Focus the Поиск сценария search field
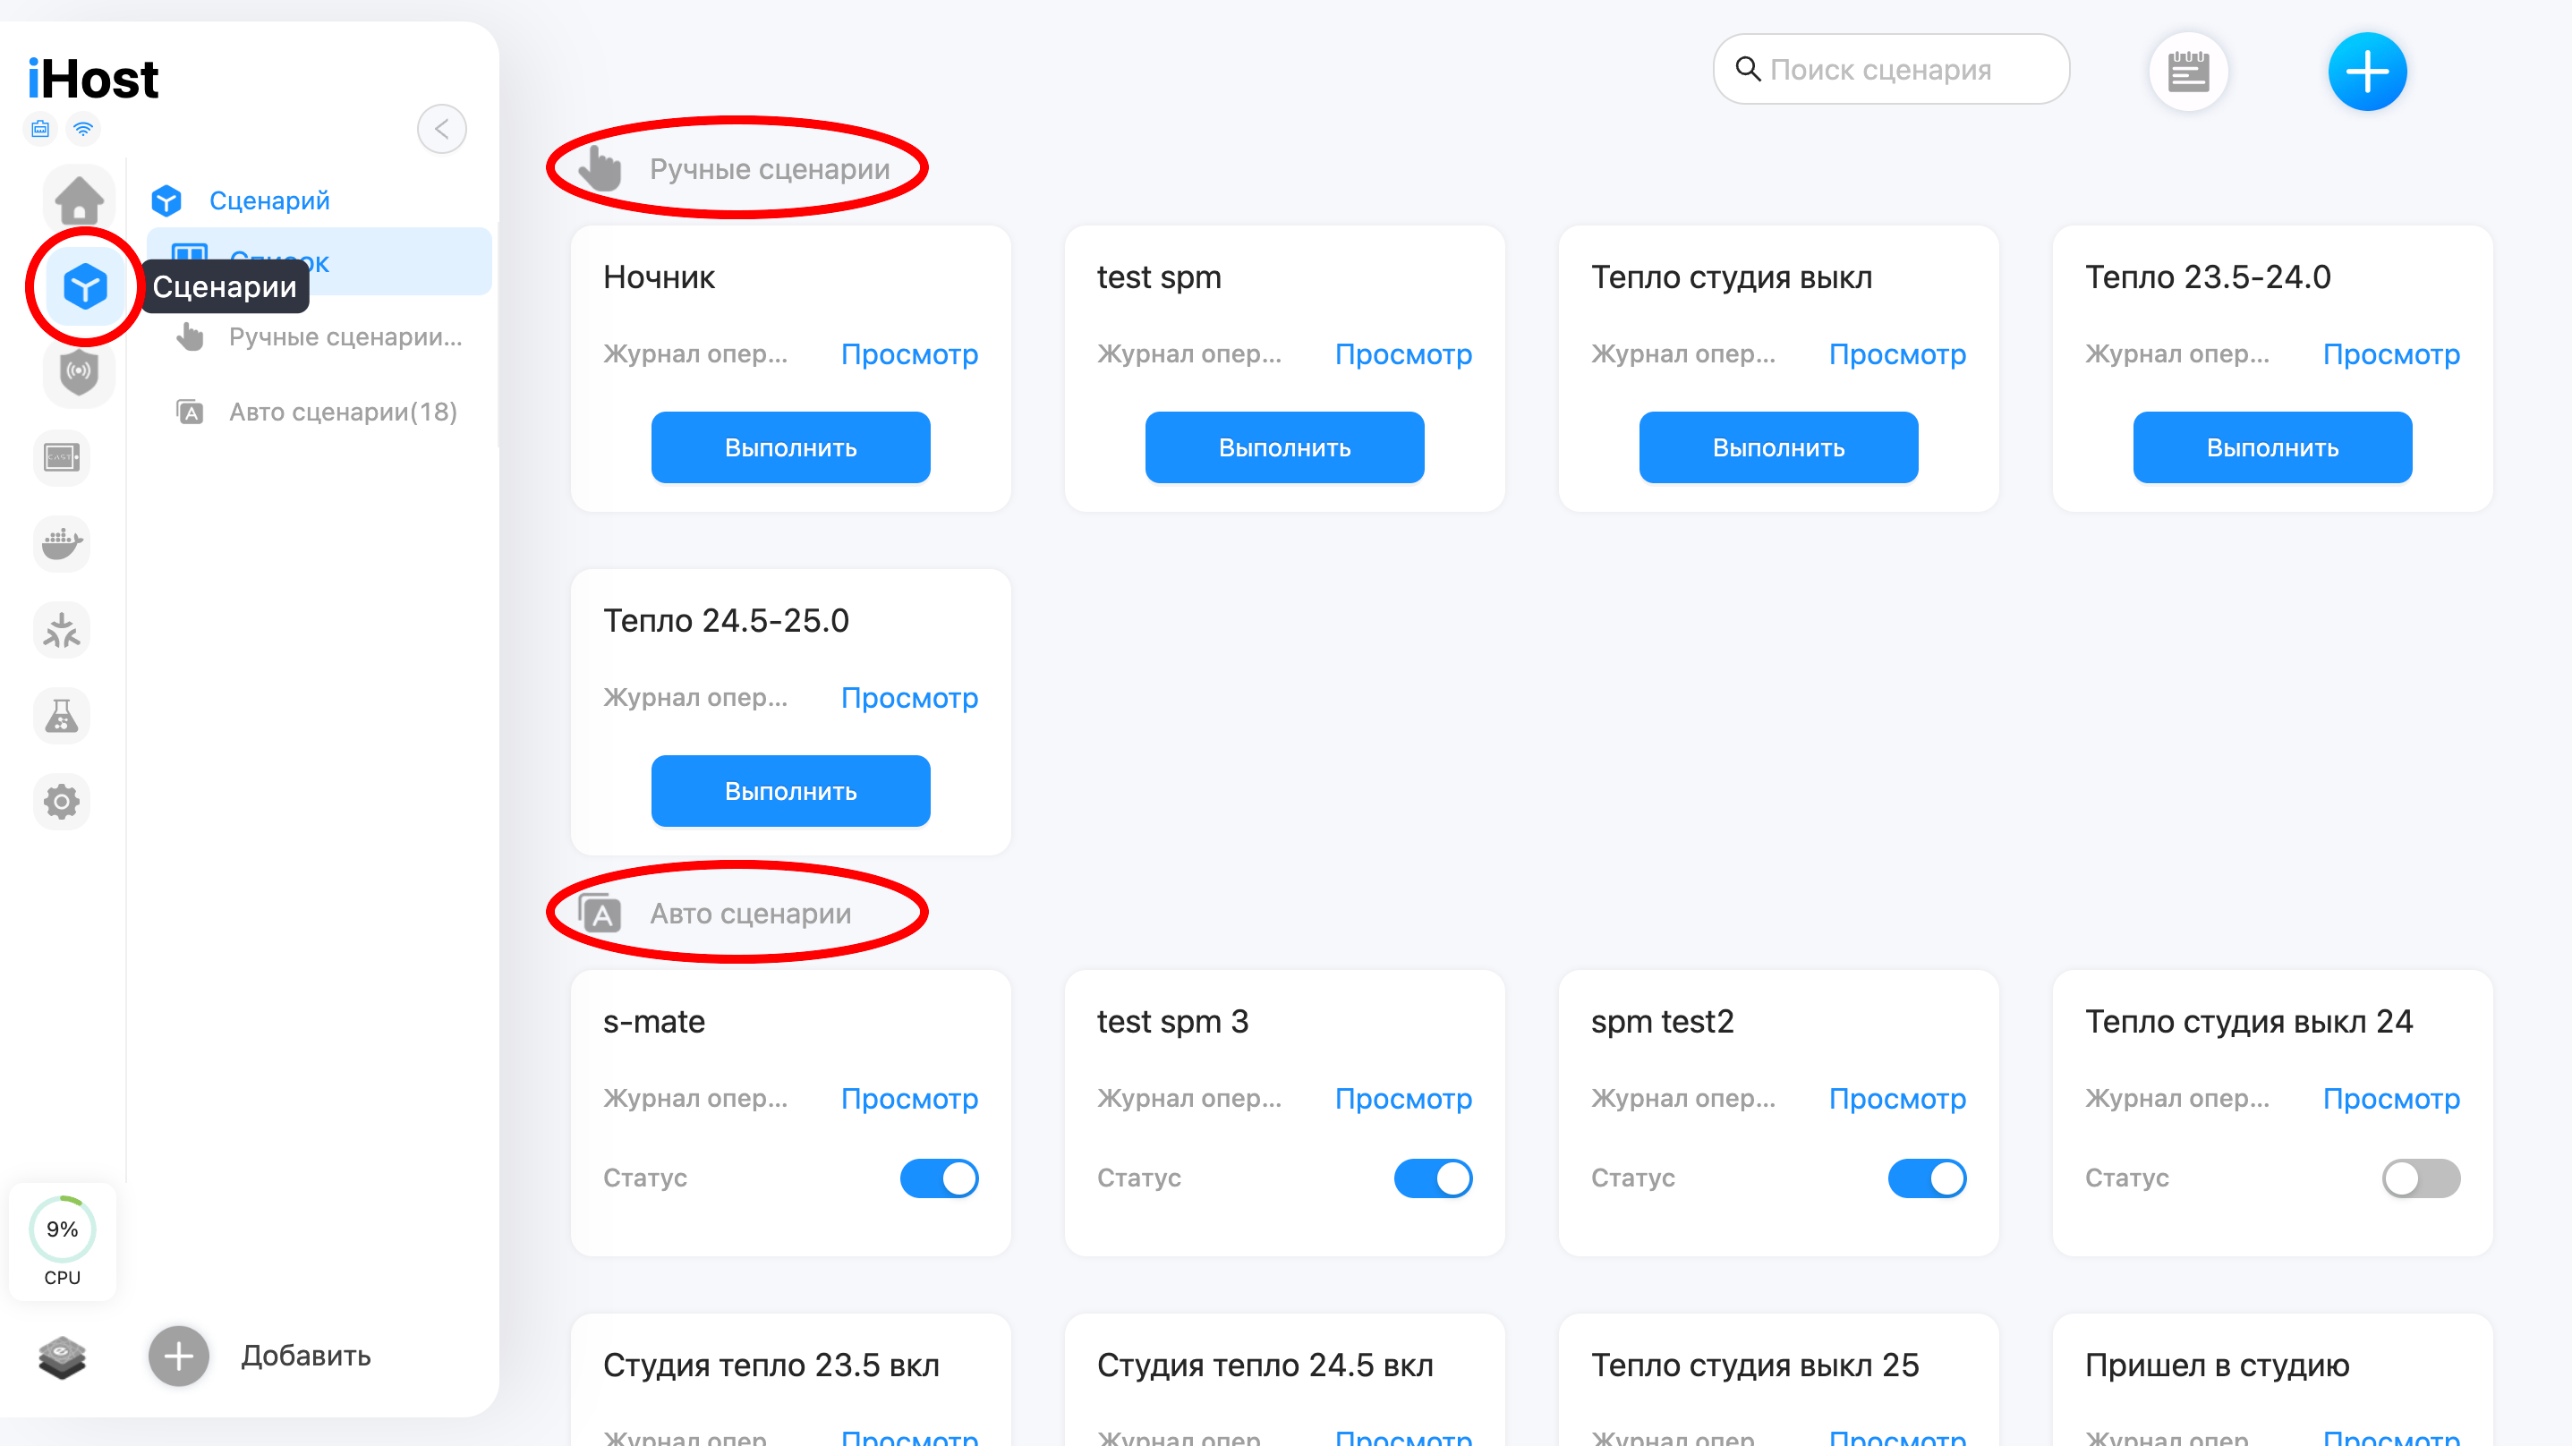The width and height of the screenshot is (2572, 1446). 1891,69
